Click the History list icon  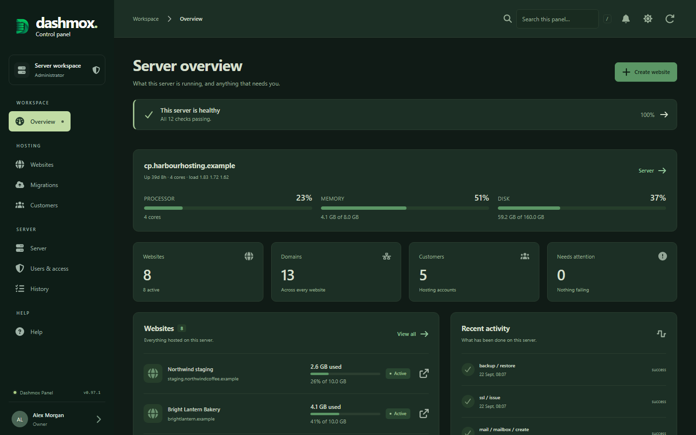(20, 289)
